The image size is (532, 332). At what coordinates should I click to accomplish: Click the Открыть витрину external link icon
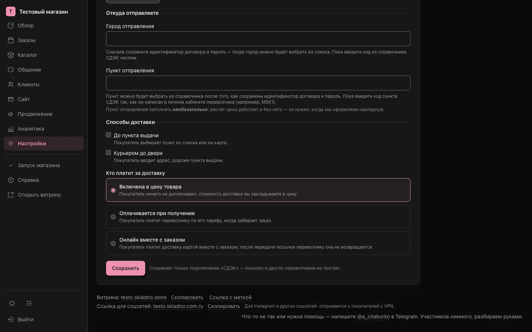(x=11, y=195)
